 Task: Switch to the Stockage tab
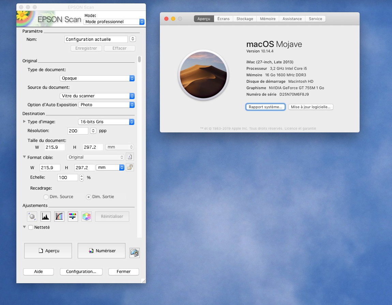point(245,19)
